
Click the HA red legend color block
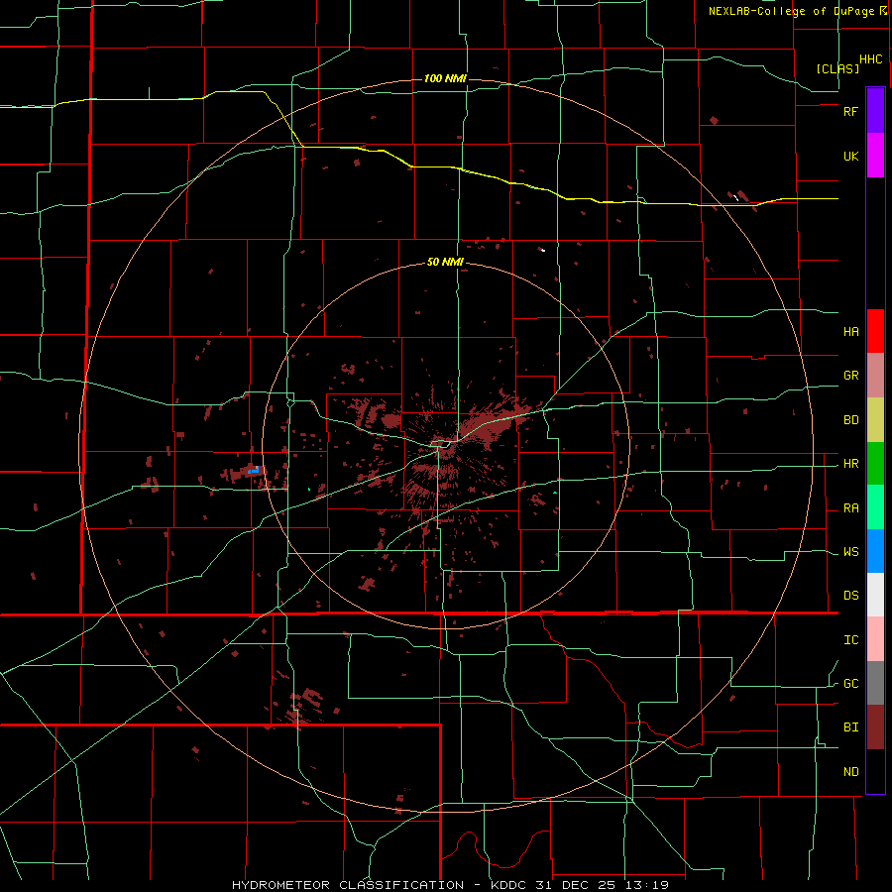pos(875,331)
